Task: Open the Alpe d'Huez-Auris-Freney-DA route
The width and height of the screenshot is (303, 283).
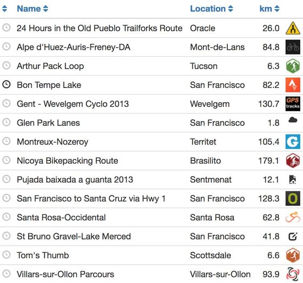Action: click(x=74, y=48)
